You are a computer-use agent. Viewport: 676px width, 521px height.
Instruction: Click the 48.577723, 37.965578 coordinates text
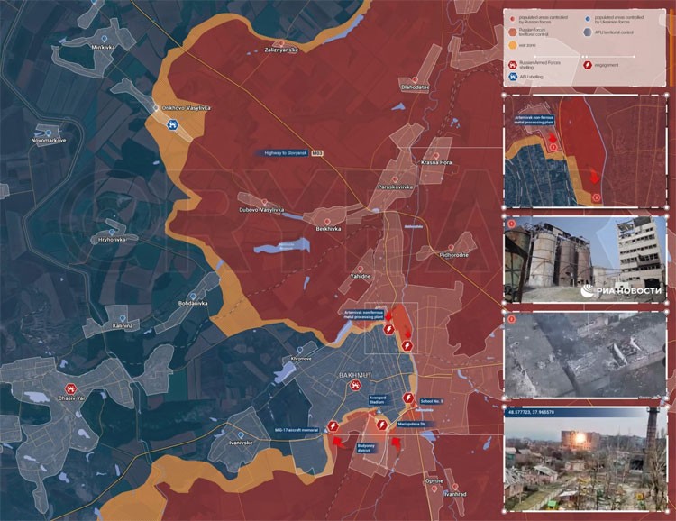tap(541, 411)
